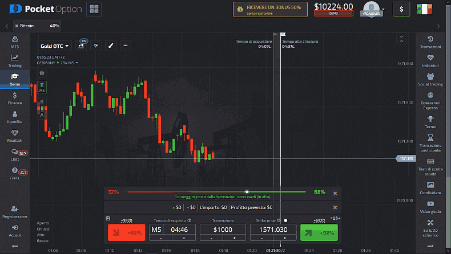Open the Chat sidebar icon
This screenshot has height=254, width=451.
tap(14, 154)
